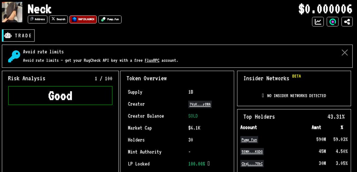Click the Supply value 1B
Viewport: 357px width, 172px height.
pyautogui.click(x=191, y=92)
